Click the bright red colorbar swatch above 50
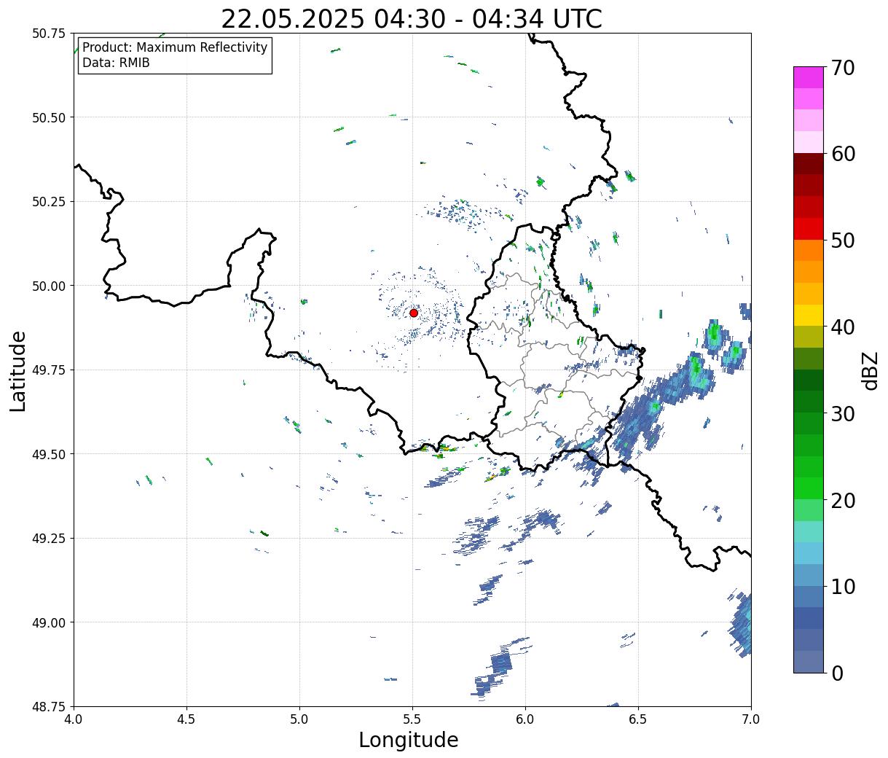Viewport: 888px width, 758px height. coord(809,229)
